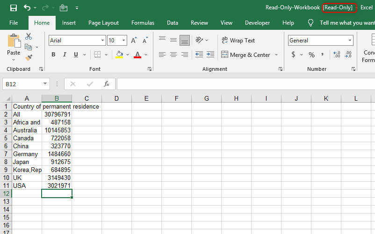Click Increase Font Size icon

click(x=135, y=41)
